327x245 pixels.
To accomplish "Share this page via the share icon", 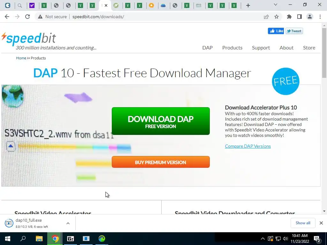I will coord(266,17).
